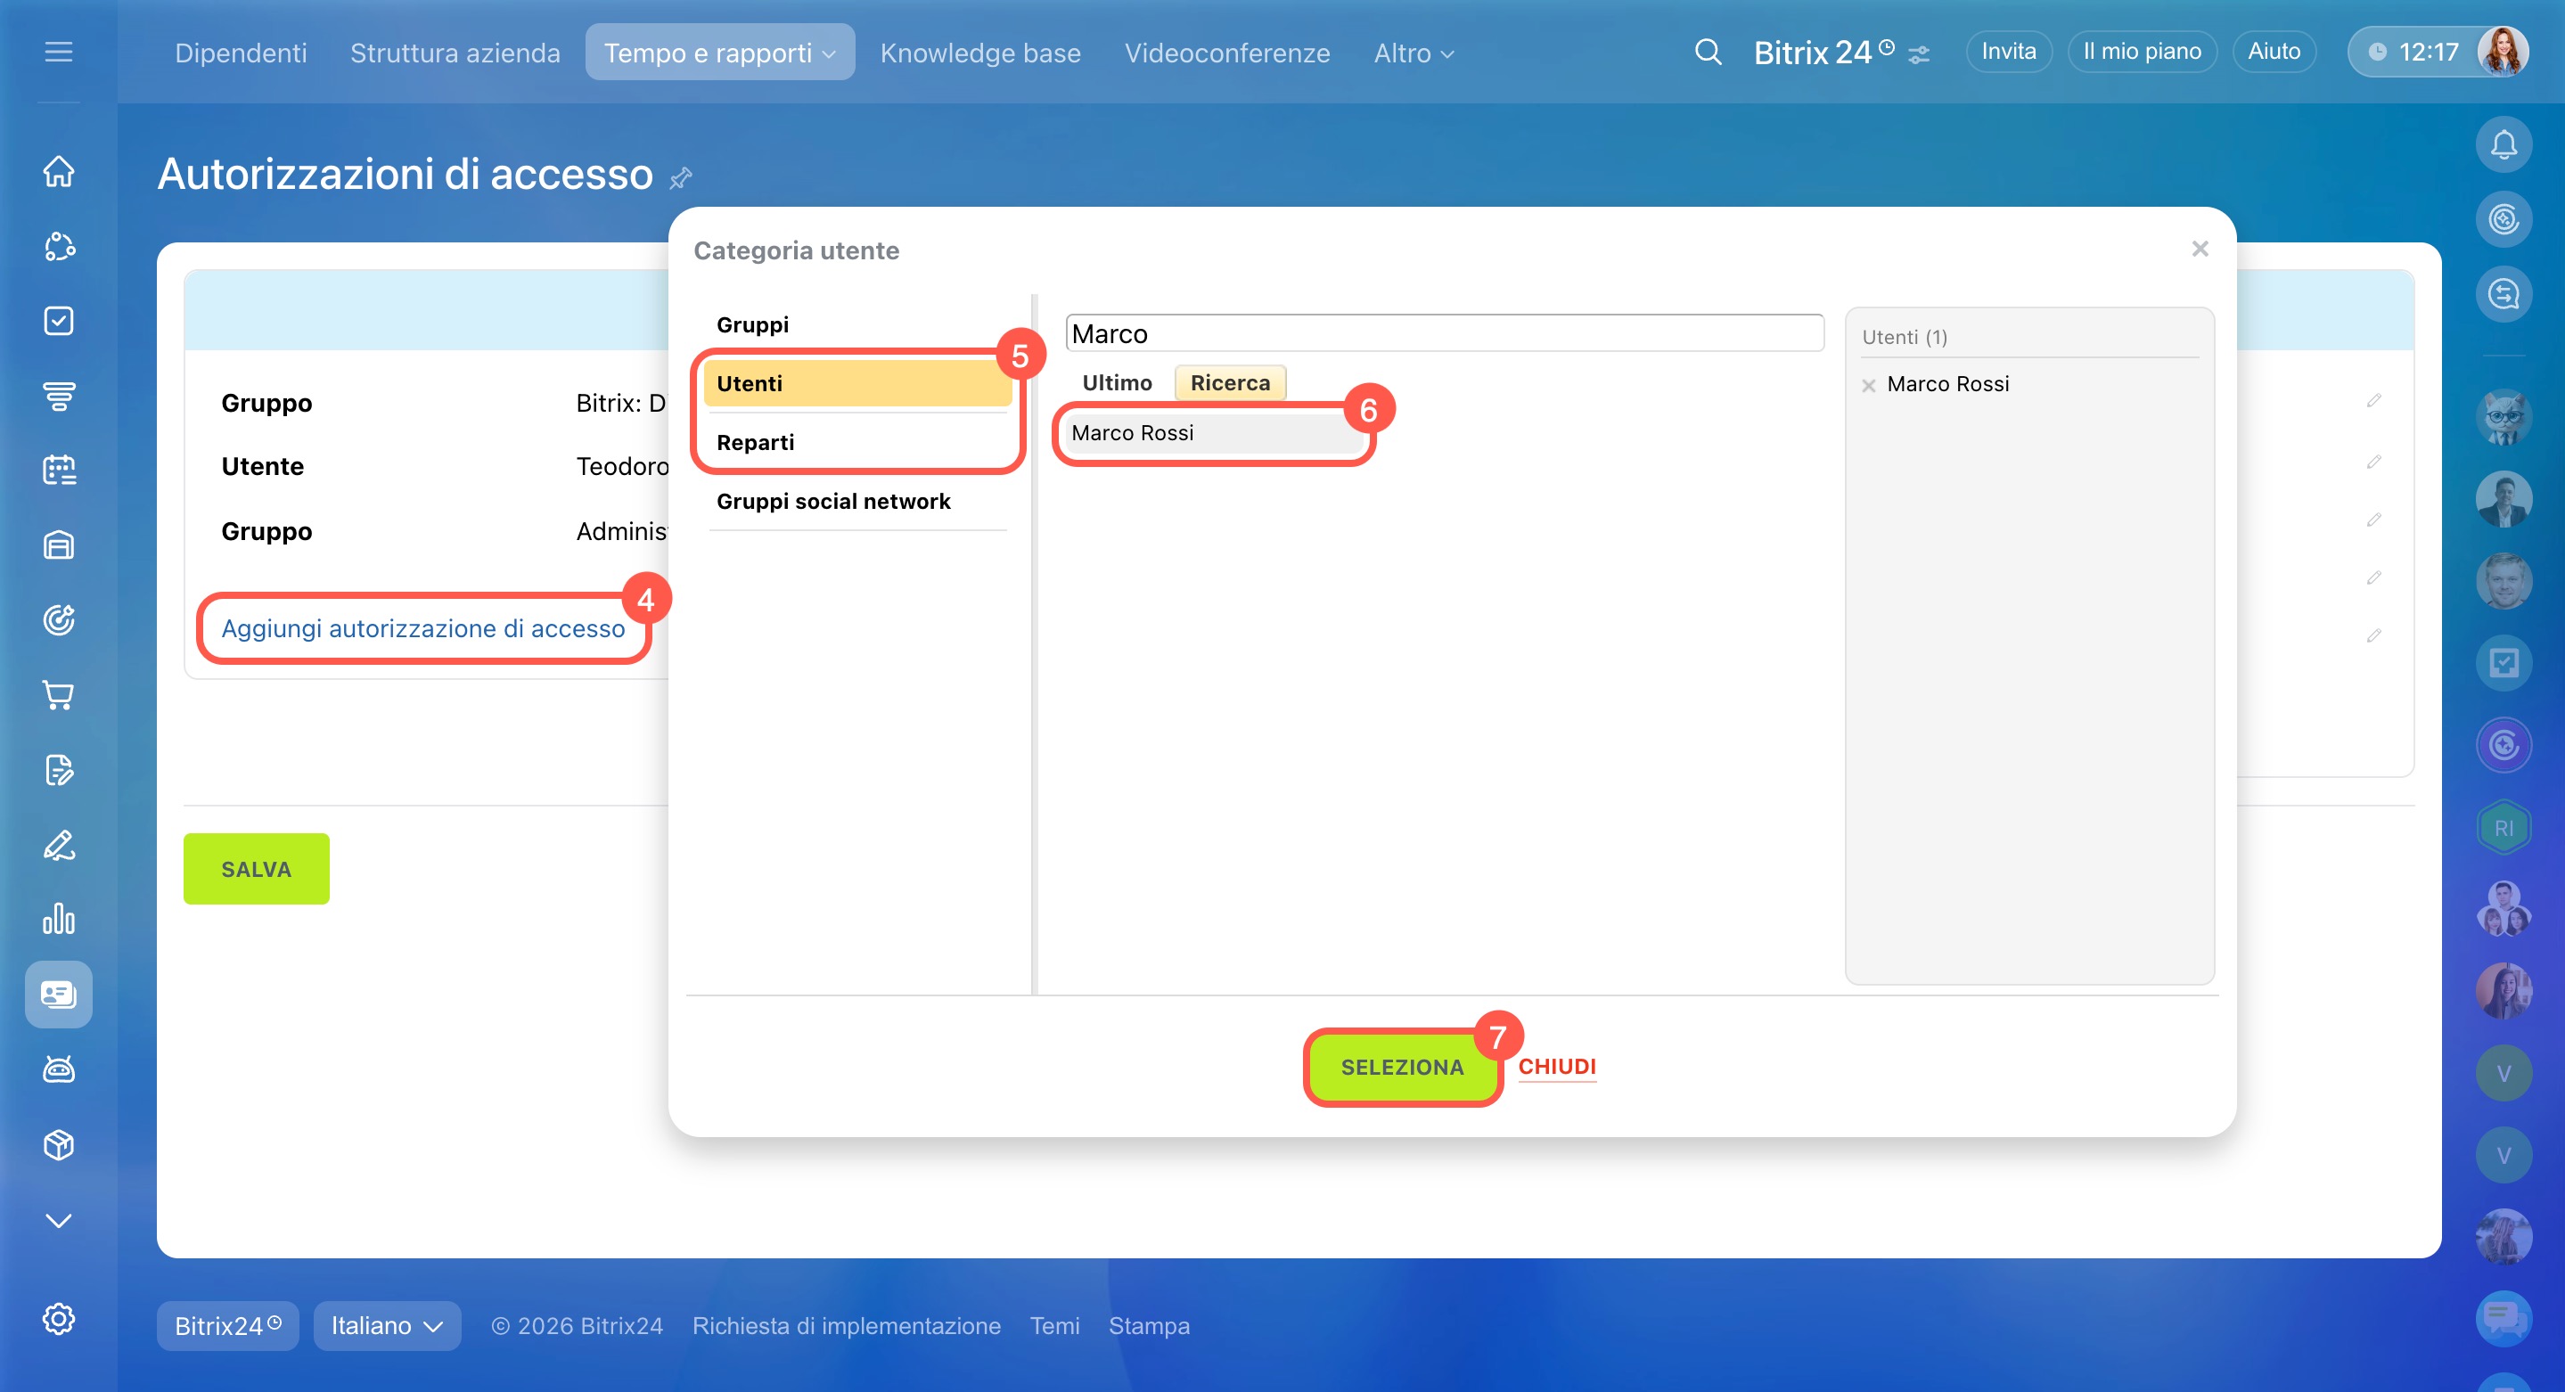Open the analytics bar chart sidebar icon
This screenshot has width=2565, height=1392.
coord(59,919)
